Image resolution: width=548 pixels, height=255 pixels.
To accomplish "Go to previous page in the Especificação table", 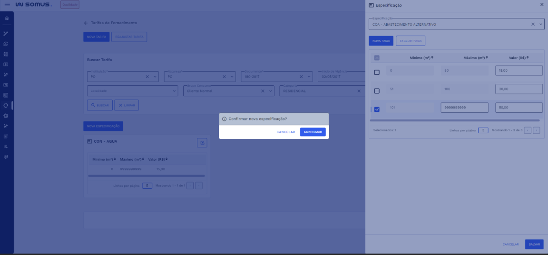I will pyautogui.click(x=528, y=130).
